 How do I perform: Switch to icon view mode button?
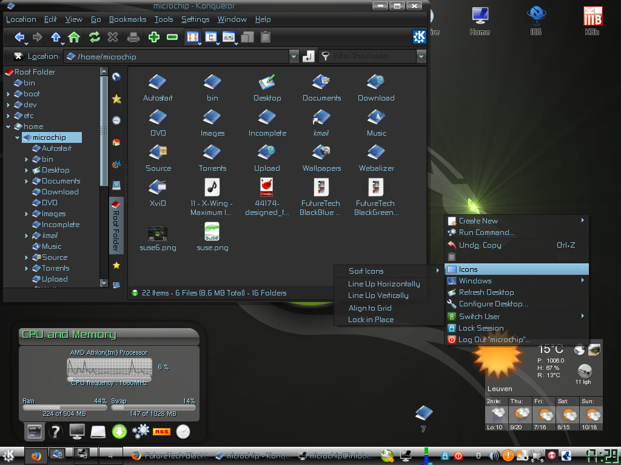pos(192,37)
